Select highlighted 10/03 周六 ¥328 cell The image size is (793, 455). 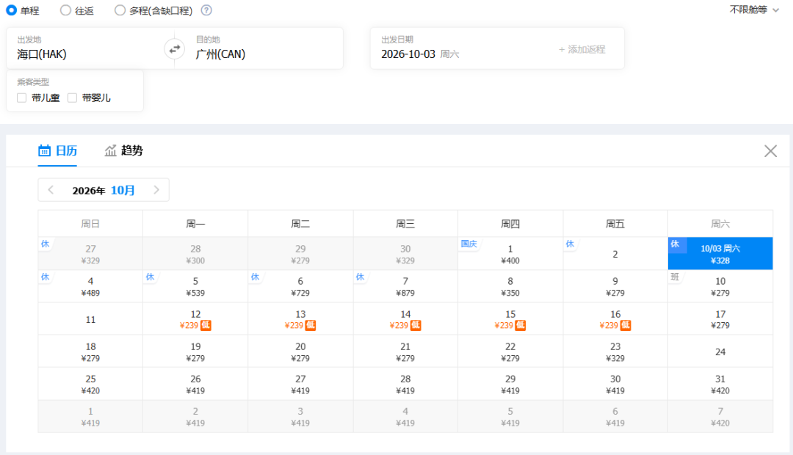(x=720, y=254)
